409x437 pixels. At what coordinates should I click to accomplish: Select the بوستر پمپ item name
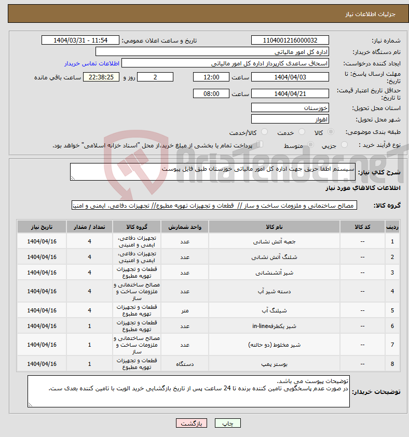pos(274,364)
